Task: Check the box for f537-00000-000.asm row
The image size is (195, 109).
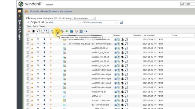Action: coord(28,39)
